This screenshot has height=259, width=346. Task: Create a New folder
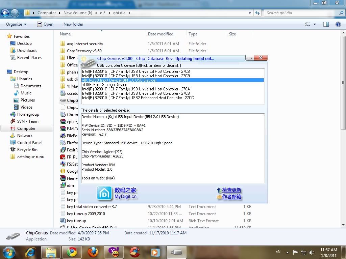pos(73,24)
